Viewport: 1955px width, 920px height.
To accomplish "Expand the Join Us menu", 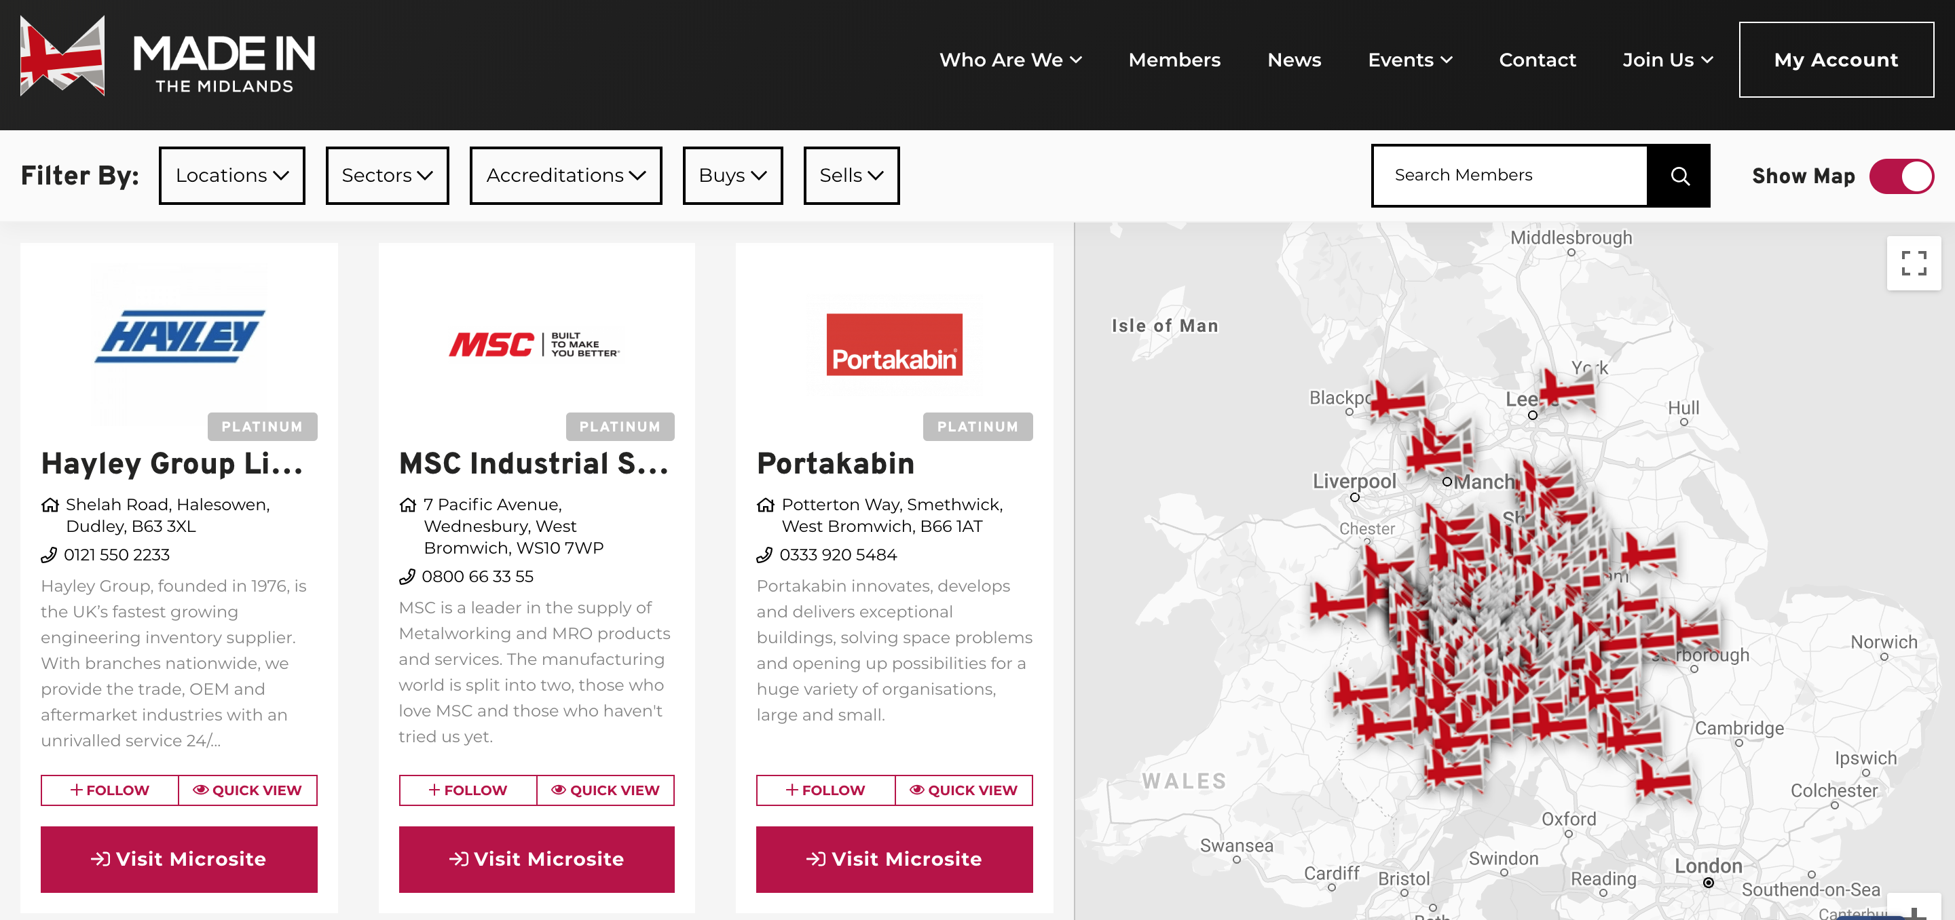I will tap(1667, 60).
